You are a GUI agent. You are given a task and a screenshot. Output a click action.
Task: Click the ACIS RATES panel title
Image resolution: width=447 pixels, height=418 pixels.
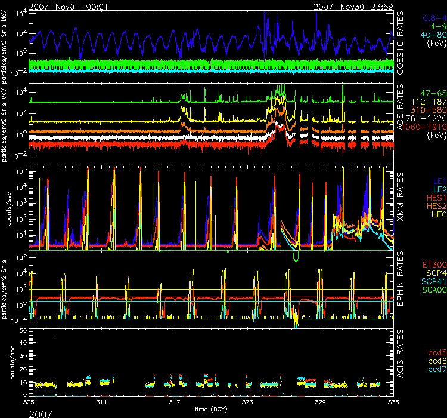coord(401,354)
